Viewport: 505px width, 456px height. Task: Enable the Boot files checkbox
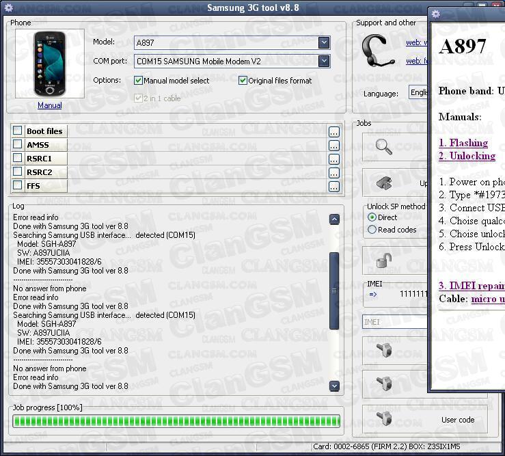click(17, 131)
